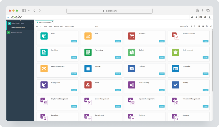The width and height of the screenshot is (219, 127).
Task: Close the Apps management tab
Action: [52, 22]
